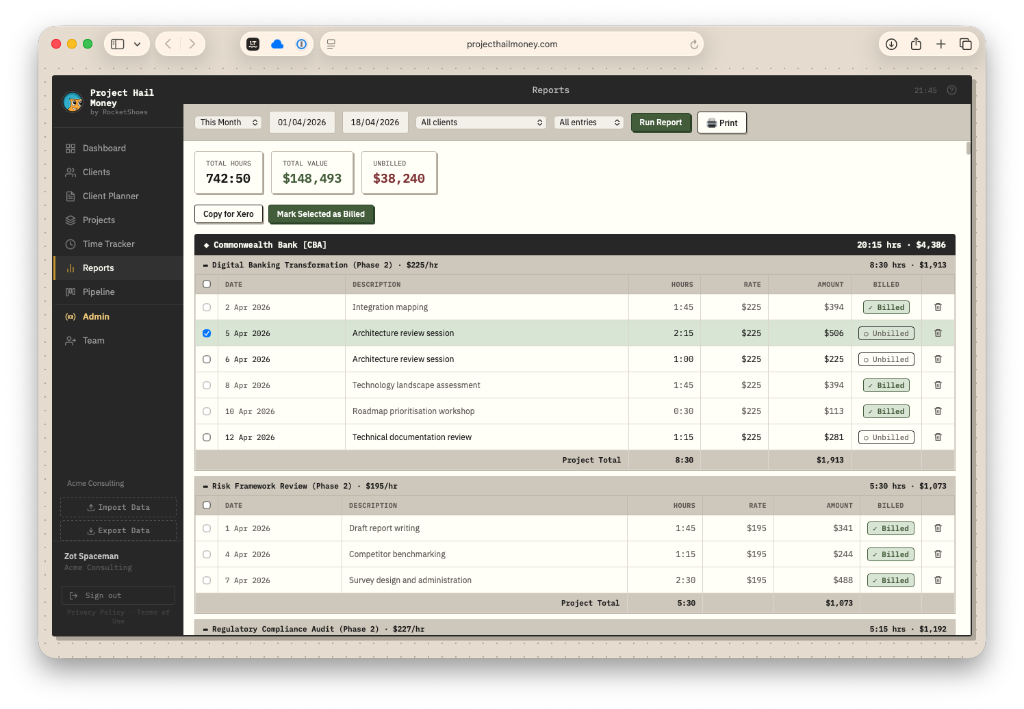Image resolution: width=1024 pixels, height=709 pixels.
Task: Click the Run Report button
Action: point(660,122)
